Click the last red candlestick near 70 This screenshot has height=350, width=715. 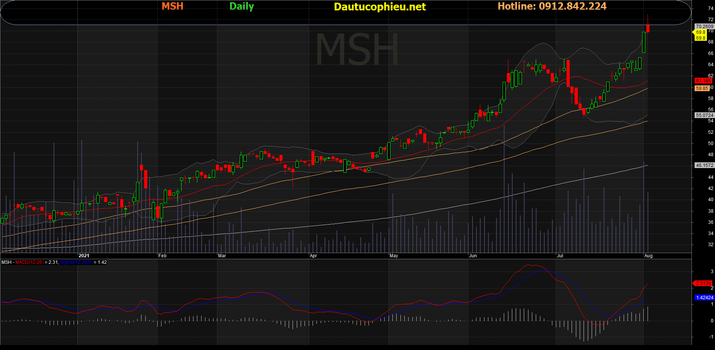pyautogui.click(x=648, y=28)
